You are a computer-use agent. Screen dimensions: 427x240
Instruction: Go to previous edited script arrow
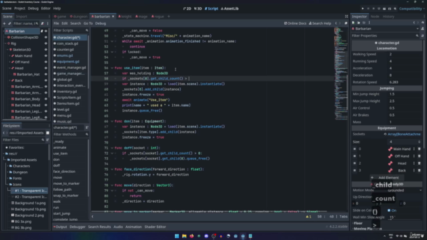coord(336,23)
